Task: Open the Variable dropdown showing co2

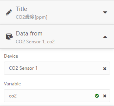Action: [57, 96]
